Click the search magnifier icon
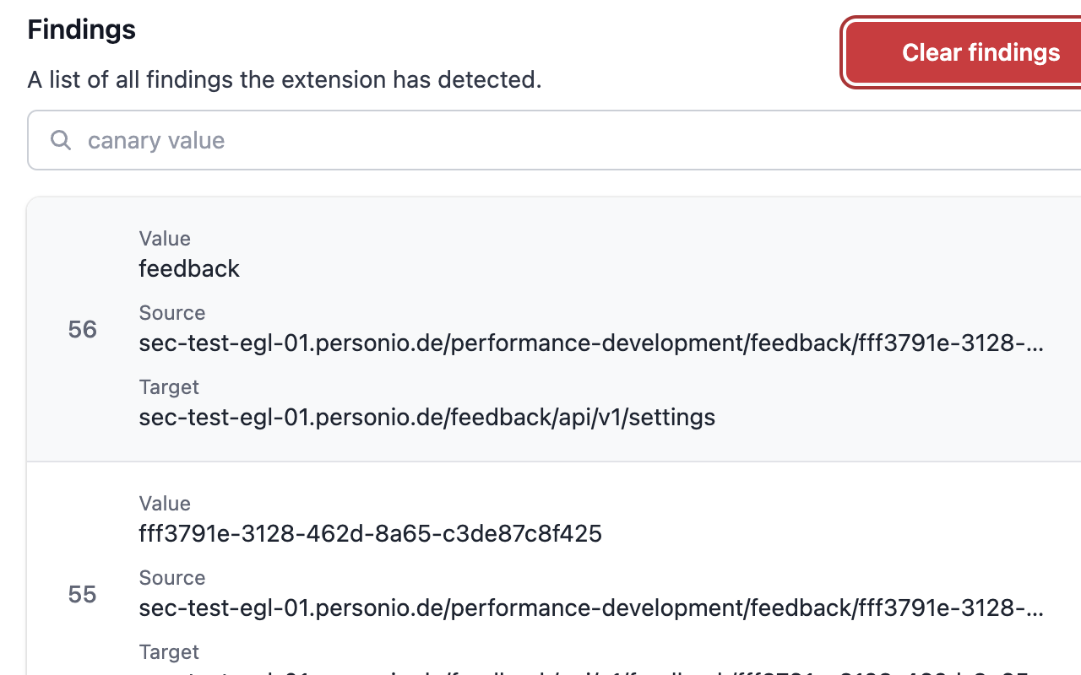The width and height of the screenshot is (1081, 675). tap(61, 140)
